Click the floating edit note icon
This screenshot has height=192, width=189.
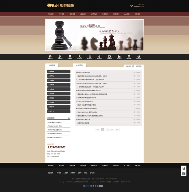184,168
